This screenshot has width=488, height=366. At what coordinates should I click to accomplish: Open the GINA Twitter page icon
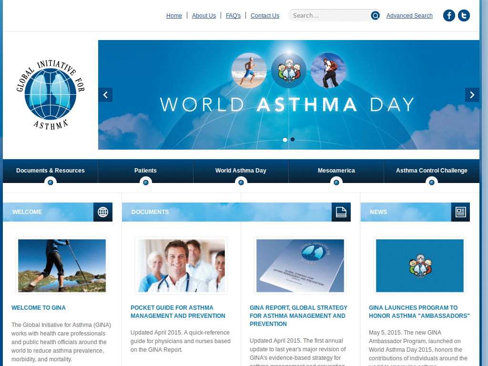pos(464,16)
